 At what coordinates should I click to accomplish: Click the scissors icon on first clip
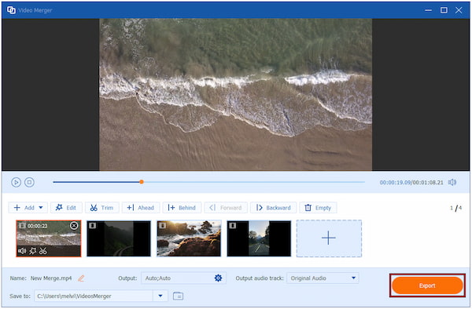[43, 251]
